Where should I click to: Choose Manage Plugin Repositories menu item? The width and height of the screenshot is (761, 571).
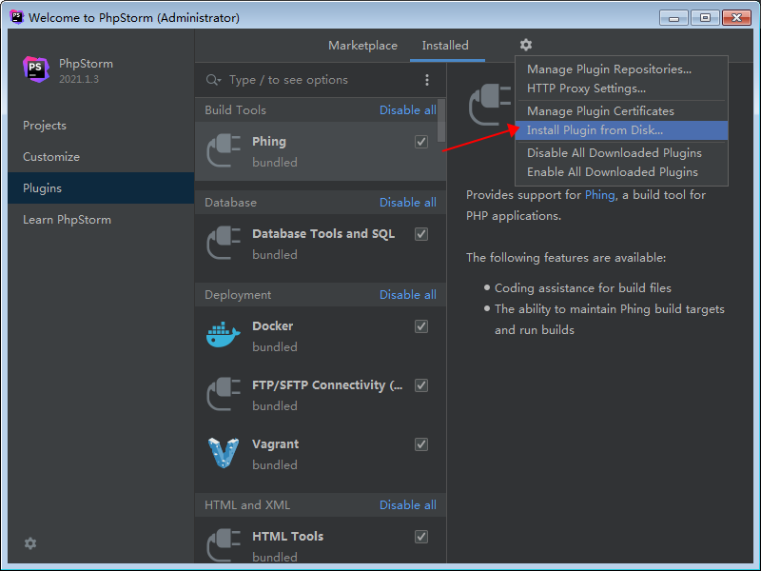pyautogui.click(x=621, y=69)
